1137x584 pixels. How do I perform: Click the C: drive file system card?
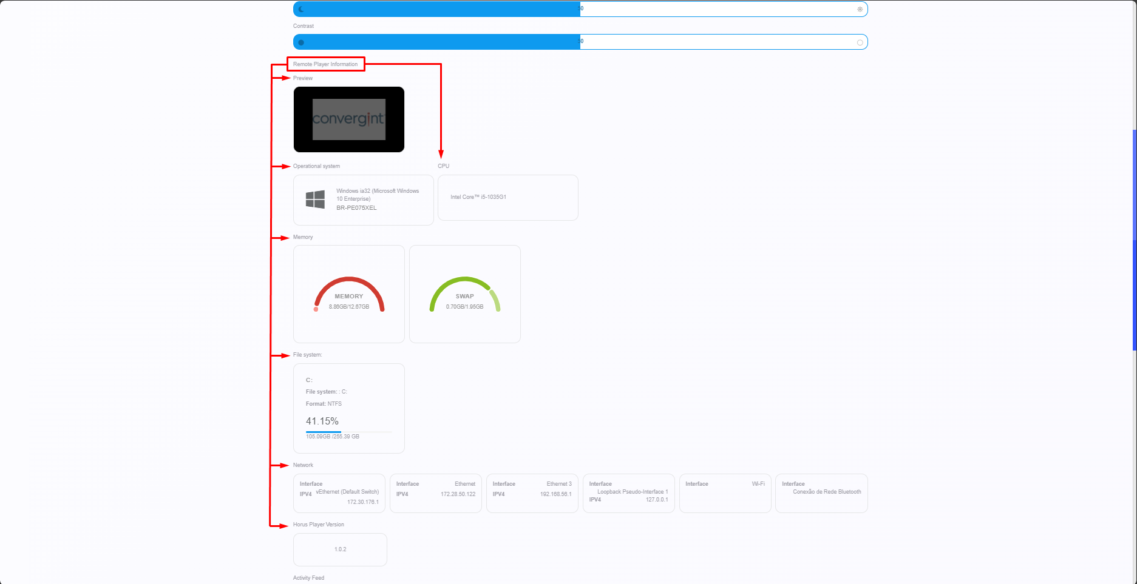[349, 408]
